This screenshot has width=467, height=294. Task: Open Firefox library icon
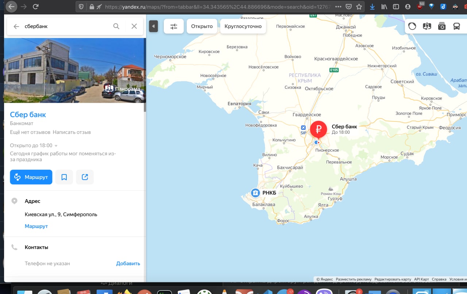coord(384,7)
